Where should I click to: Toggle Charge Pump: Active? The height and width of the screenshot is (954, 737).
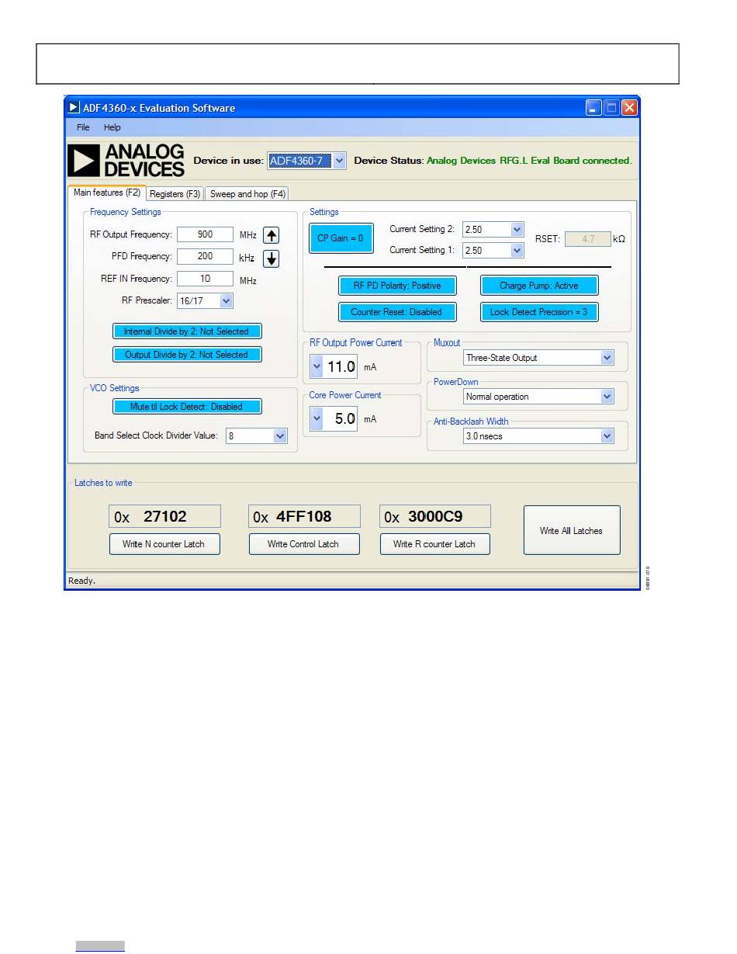click(x=539, y=286)
